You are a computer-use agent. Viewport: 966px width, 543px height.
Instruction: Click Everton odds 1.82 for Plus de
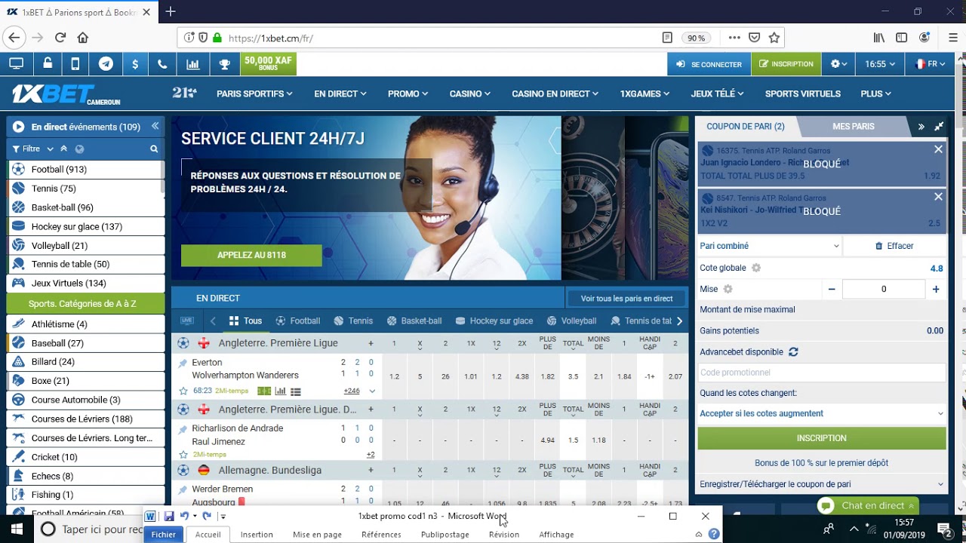(x=548, y=376)
